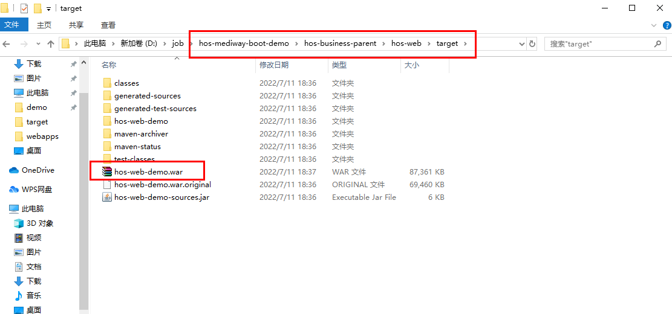Expand the quick access toolbar customize arrow
Image resolution: width=672 pixels, height=314 pixels.
pyautogui.click(x=48, y=9)
